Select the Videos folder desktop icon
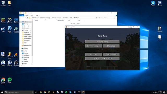The width and height of the screenshot is (167, 94). (10, 3)
